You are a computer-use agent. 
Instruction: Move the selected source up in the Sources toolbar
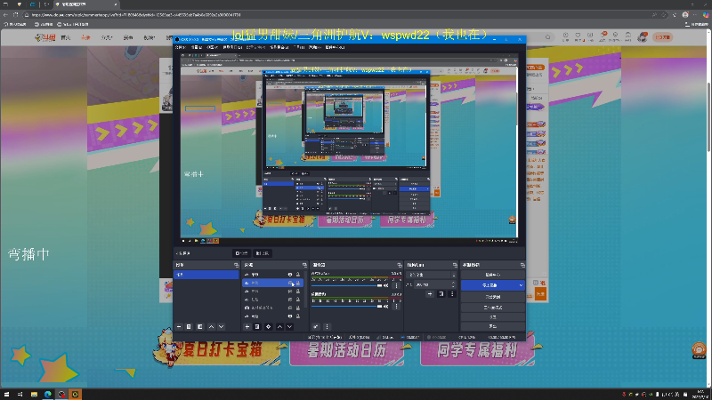coord(279,326)
